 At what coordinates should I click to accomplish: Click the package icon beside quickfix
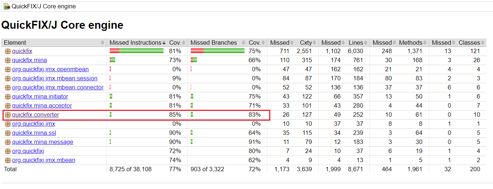click(8, 51)
